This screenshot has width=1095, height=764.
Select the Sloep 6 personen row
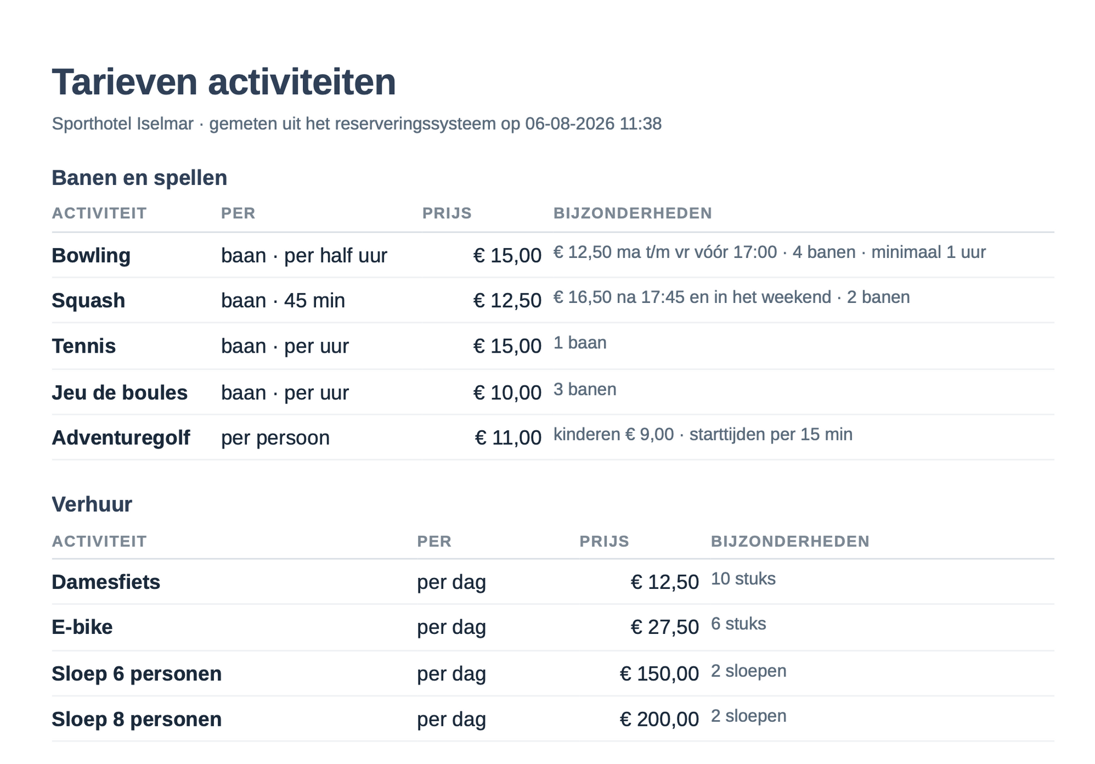point(553,673)
